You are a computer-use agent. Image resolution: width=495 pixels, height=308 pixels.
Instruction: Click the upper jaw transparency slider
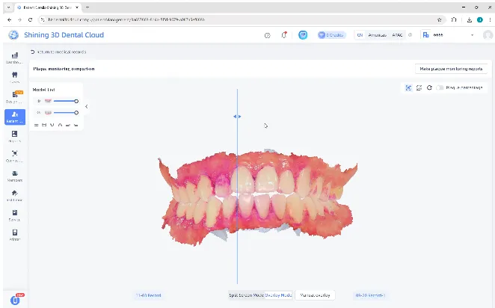tap(64, 101)
